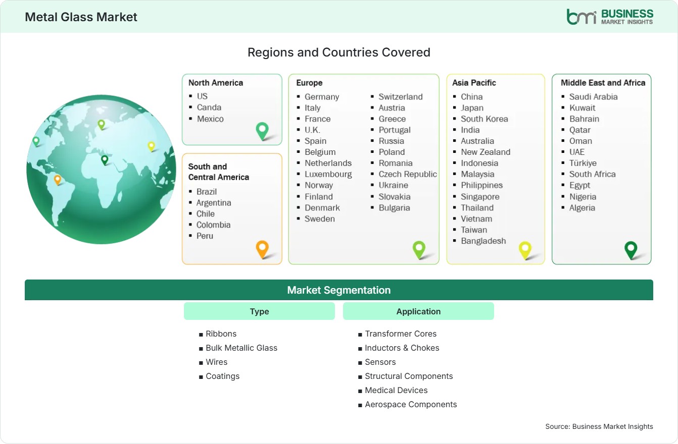Click the green pin in North America card
Viewport: 678px width, 444px height.
[262, 131]
